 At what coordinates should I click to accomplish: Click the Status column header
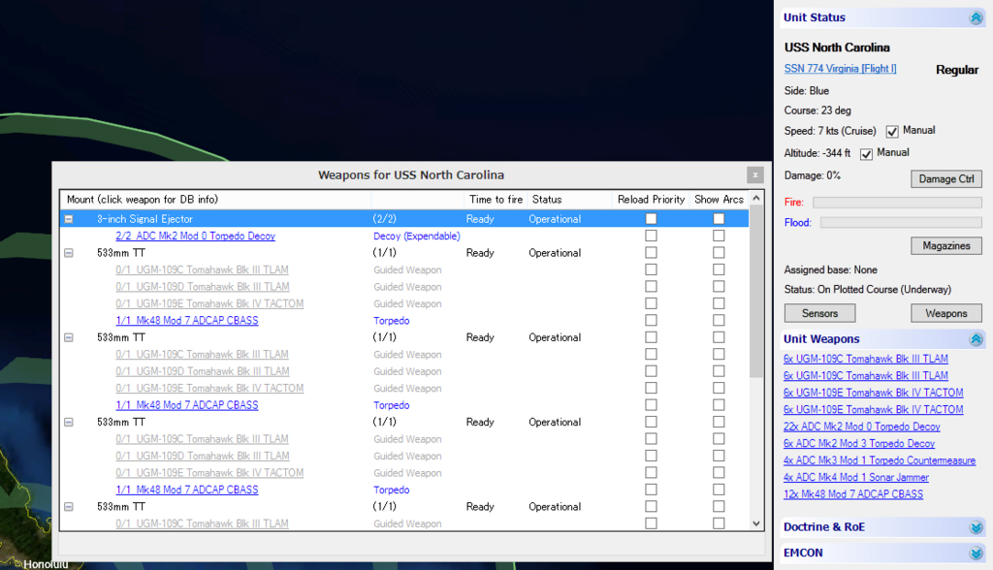click(x=570, y=200)
